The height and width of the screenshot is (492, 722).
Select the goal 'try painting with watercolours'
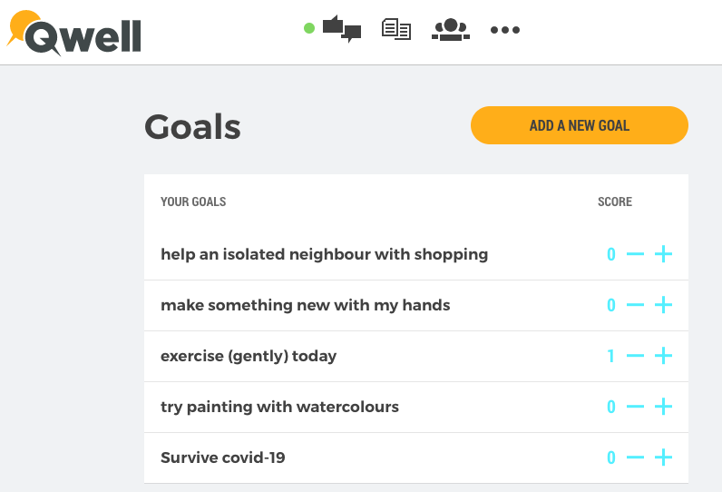pyautogui.click(x=279, y=407)
